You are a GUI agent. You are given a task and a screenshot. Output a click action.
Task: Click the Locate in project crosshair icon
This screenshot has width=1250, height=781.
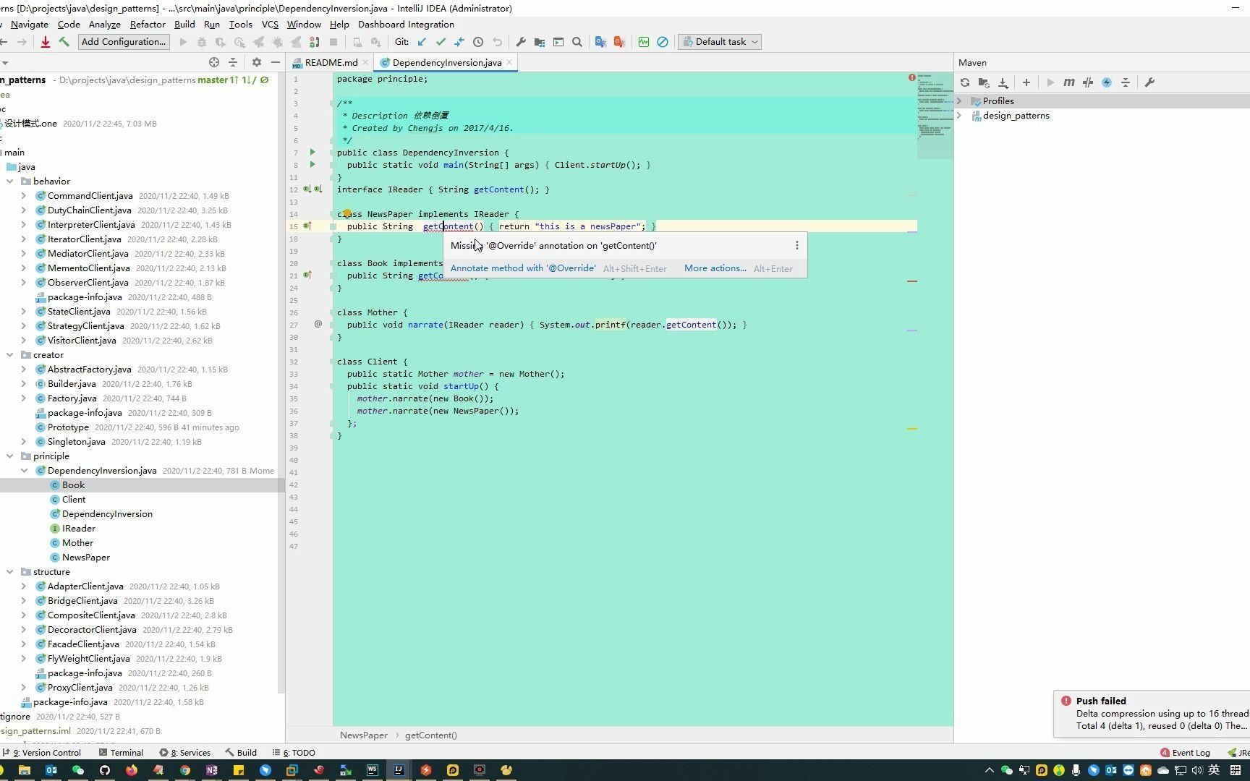coord(214,62)
